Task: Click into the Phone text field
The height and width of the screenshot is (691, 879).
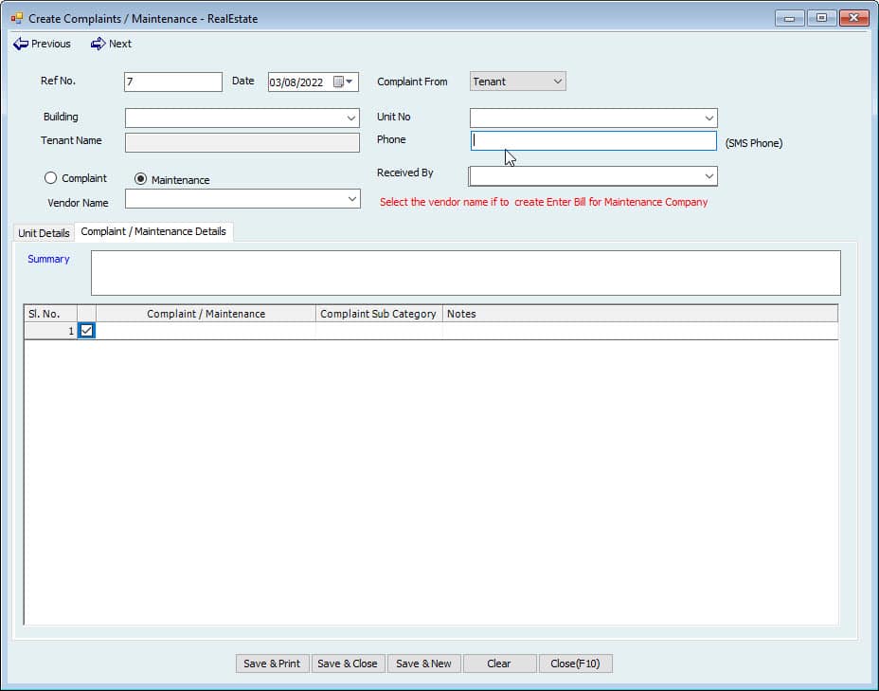Action: click(593, 141)
